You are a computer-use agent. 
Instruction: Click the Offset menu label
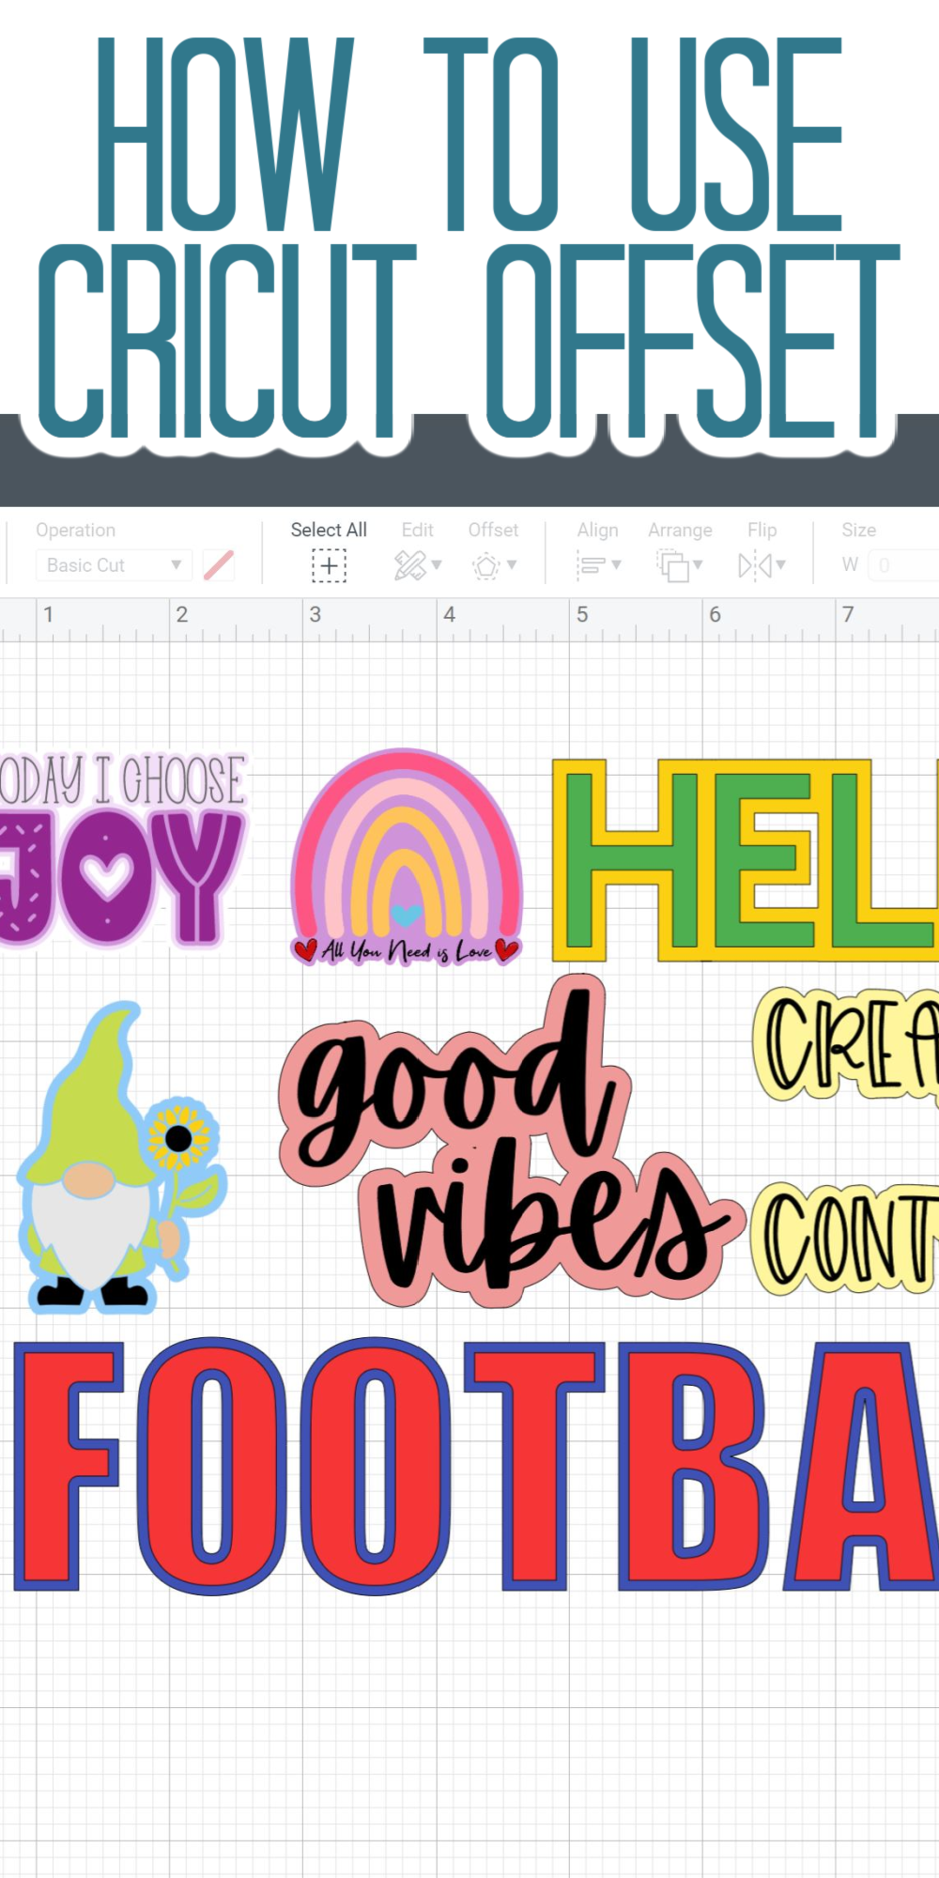point(493,530)
